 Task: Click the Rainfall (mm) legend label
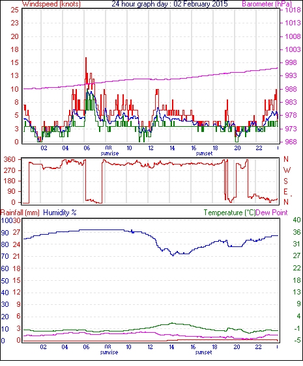click(20, 213)
